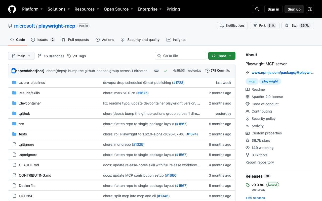322x201 pixels.
Task: Open pull request #1728 link
Action: pos(178,83)
